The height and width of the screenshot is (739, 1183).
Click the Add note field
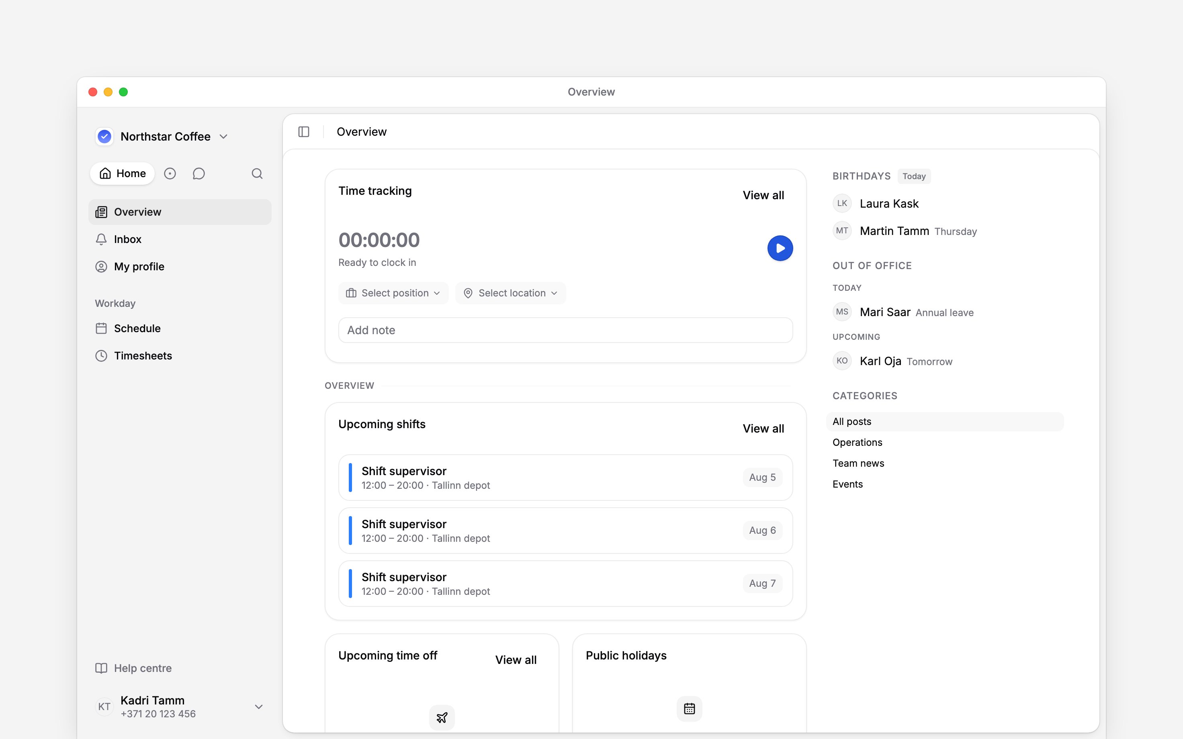coord(566,331)
